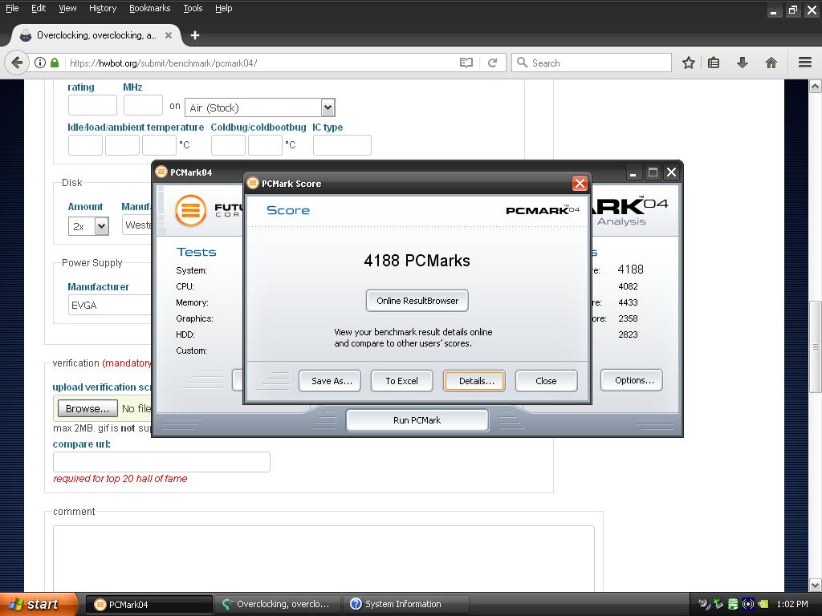Click the compare url input field
The image size is (822, 616).
[161, 462]
